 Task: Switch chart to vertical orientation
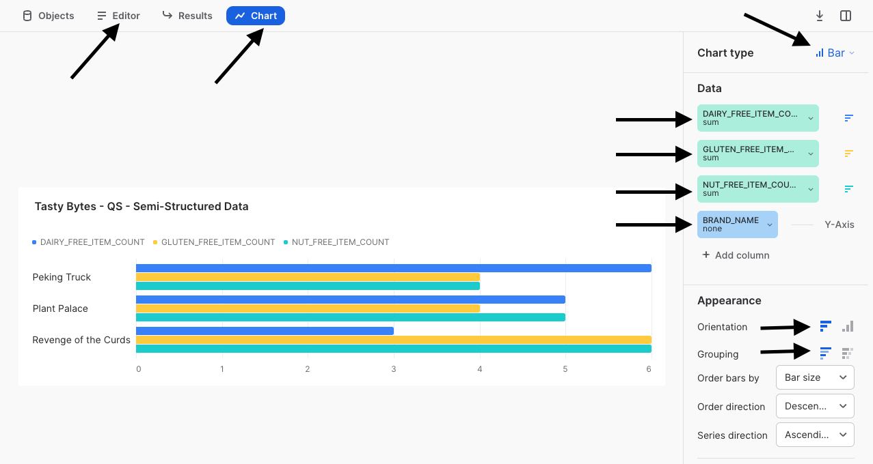point(848,326)
